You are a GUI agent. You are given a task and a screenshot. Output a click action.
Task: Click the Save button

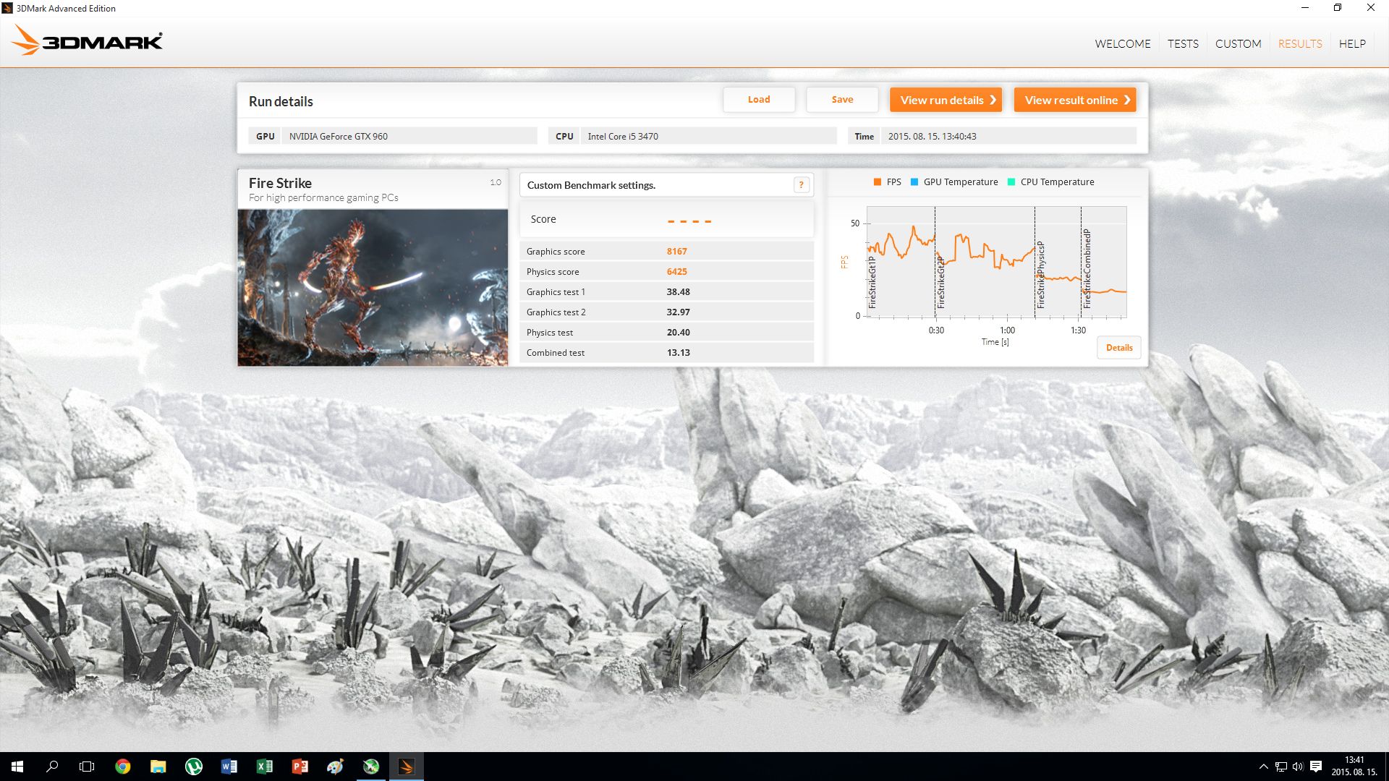coord(842,100)
